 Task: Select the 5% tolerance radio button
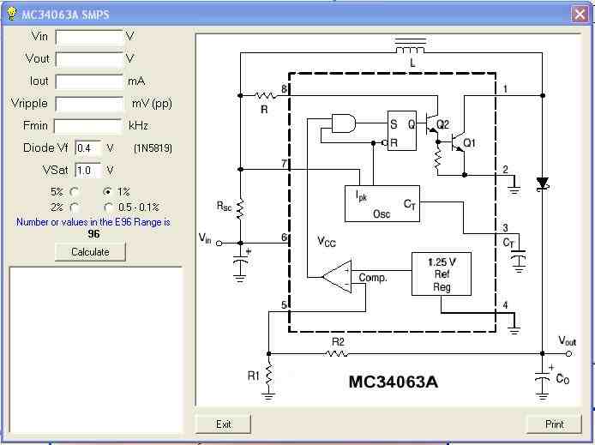(75, 192)
